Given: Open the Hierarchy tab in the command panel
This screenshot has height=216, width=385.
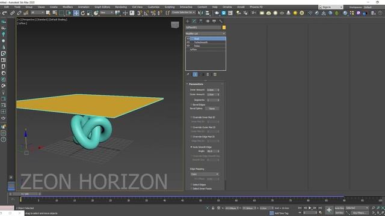Looking at the screenshot, I should 201,22.
